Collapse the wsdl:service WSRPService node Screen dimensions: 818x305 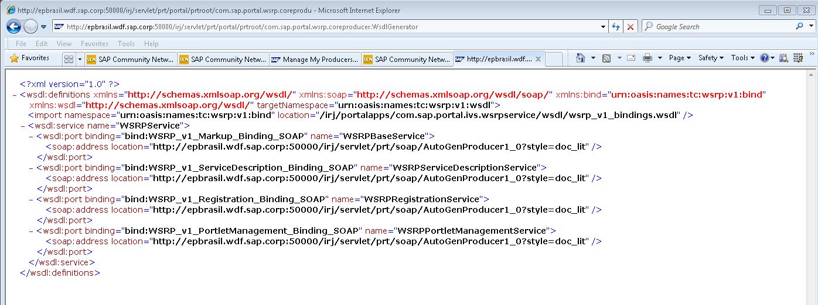23,126
